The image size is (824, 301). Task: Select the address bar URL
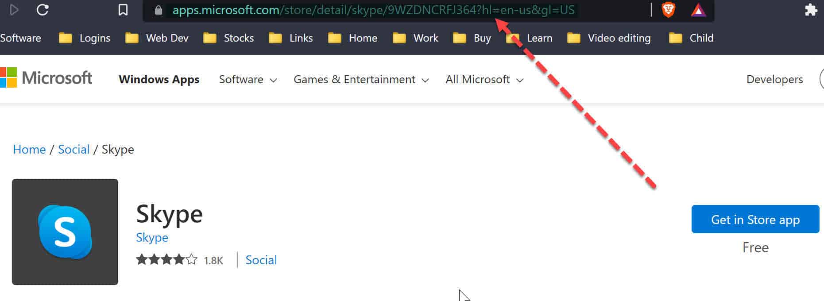click(x=373, y=10)
